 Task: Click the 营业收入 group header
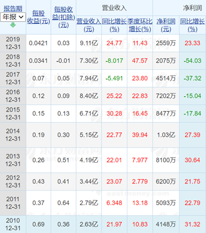click(114, 8)
